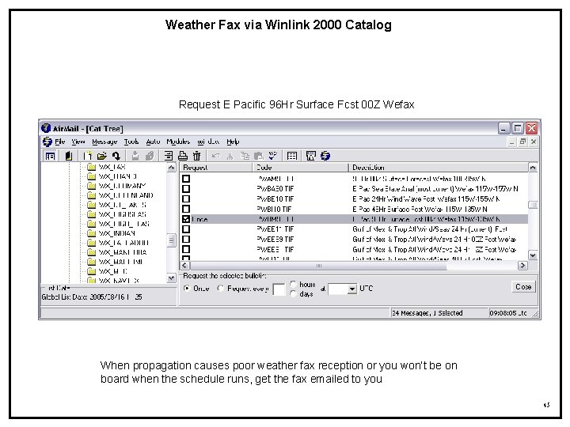Click the grayed post-to-outbox toolbar icon
The height and width of the screenshot is (427, 570).
(x=135, y=156)
